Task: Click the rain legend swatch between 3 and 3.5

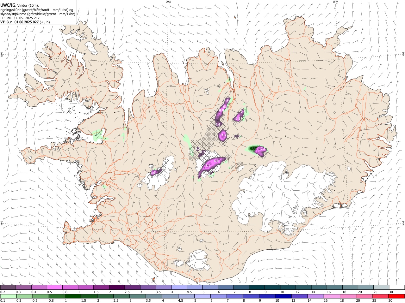Action: 137,296
